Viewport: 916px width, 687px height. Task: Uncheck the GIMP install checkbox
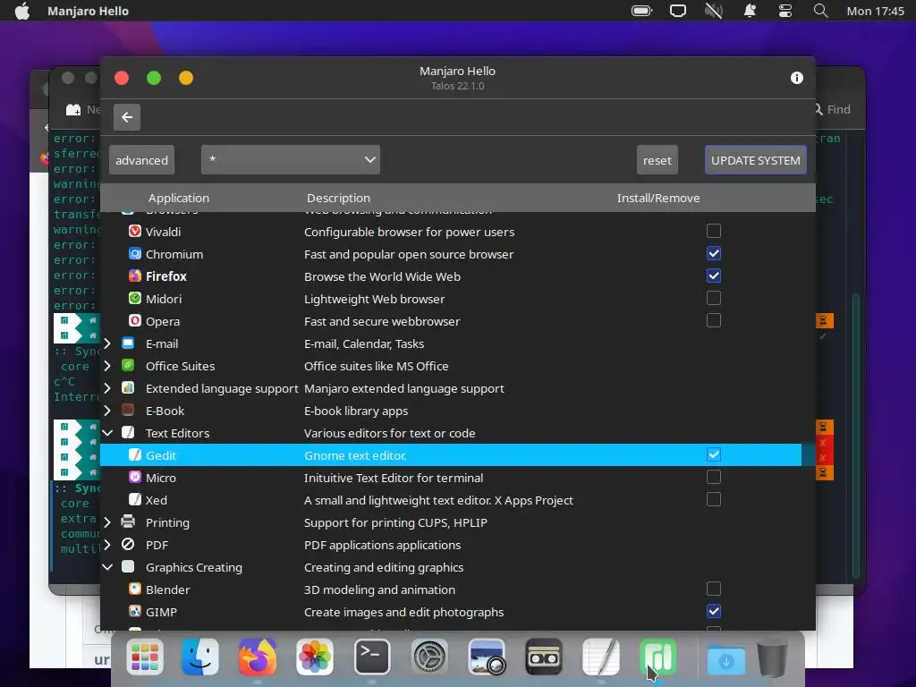click(713, 611)
